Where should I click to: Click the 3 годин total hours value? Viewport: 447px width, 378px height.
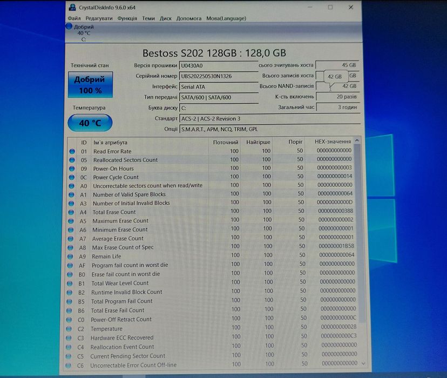point(338,107)
